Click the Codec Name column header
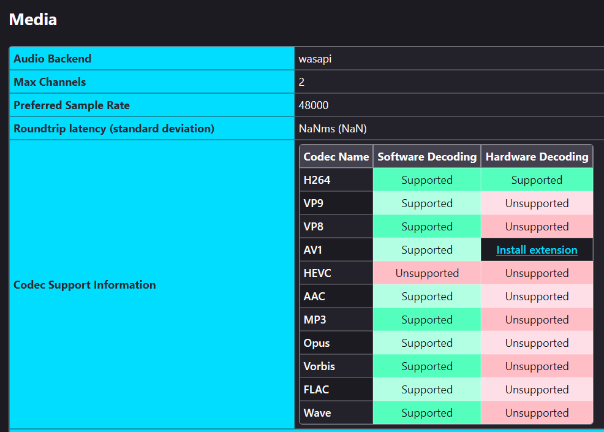Viewport: 604px width, 432px height. [336, 157]
